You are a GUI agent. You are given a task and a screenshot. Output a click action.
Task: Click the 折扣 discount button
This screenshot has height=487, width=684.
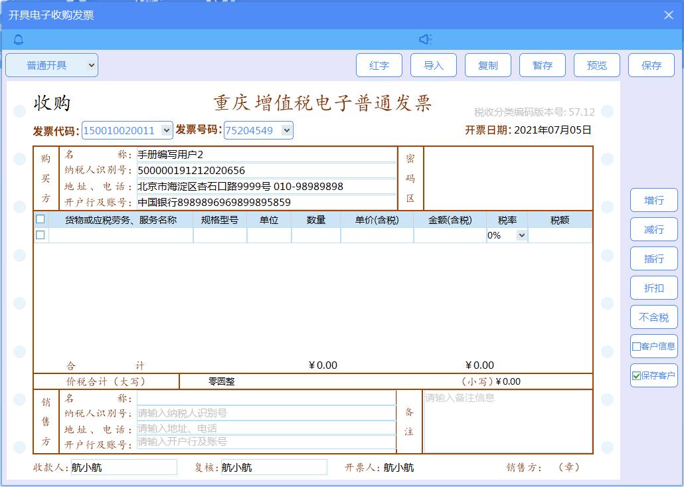653,288
